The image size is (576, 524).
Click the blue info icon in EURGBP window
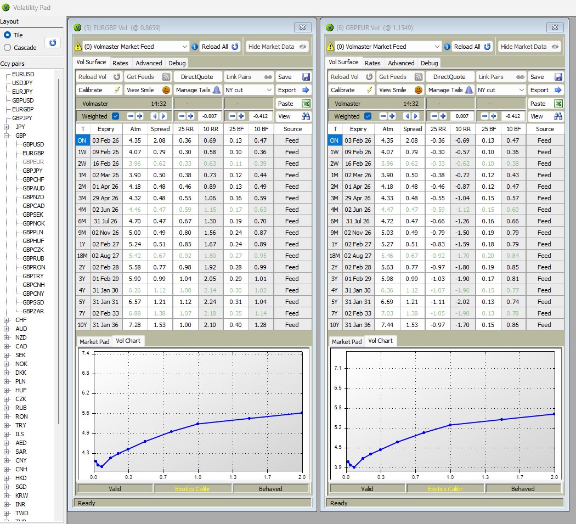coord(195,47)
